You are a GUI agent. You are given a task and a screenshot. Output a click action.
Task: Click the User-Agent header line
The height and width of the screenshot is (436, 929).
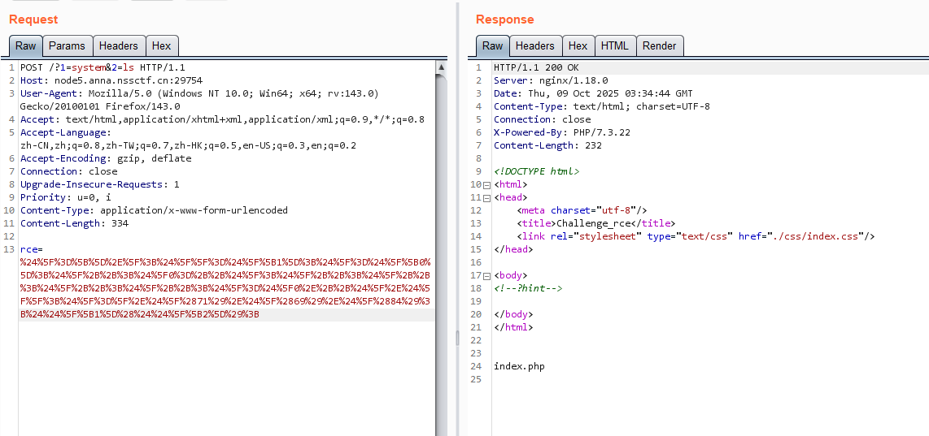pos(199,93)
